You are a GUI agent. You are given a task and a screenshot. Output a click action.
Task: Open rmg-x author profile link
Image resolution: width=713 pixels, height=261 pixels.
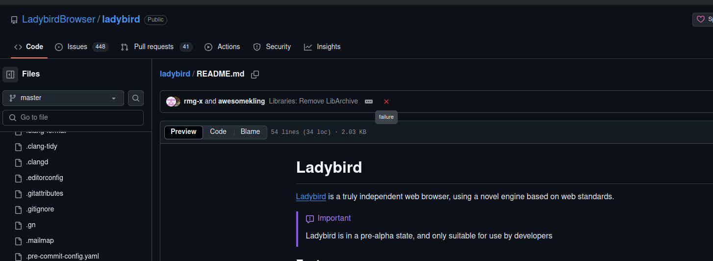tap(193, 102)
